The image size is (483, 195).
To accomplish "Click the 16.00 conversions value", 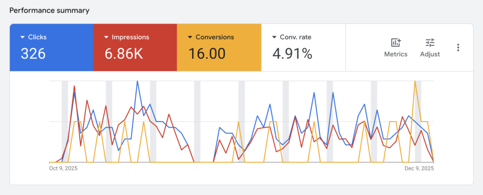I will (207, 54).
